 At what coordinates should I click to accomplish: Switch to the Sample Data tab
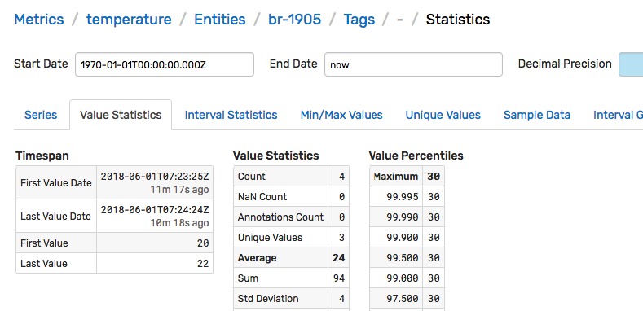537,115
